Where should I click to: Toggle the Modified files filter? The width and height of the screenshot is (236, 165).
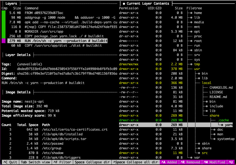coord(214,162)
